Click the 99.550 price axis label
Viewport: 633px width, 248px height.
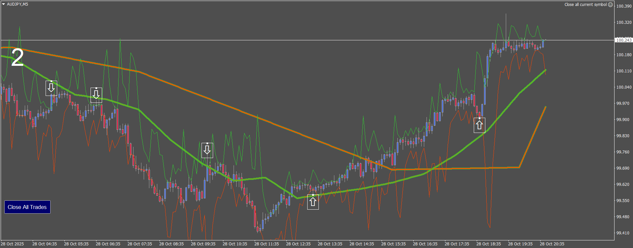pyautogui.click(x=623, y=201)
